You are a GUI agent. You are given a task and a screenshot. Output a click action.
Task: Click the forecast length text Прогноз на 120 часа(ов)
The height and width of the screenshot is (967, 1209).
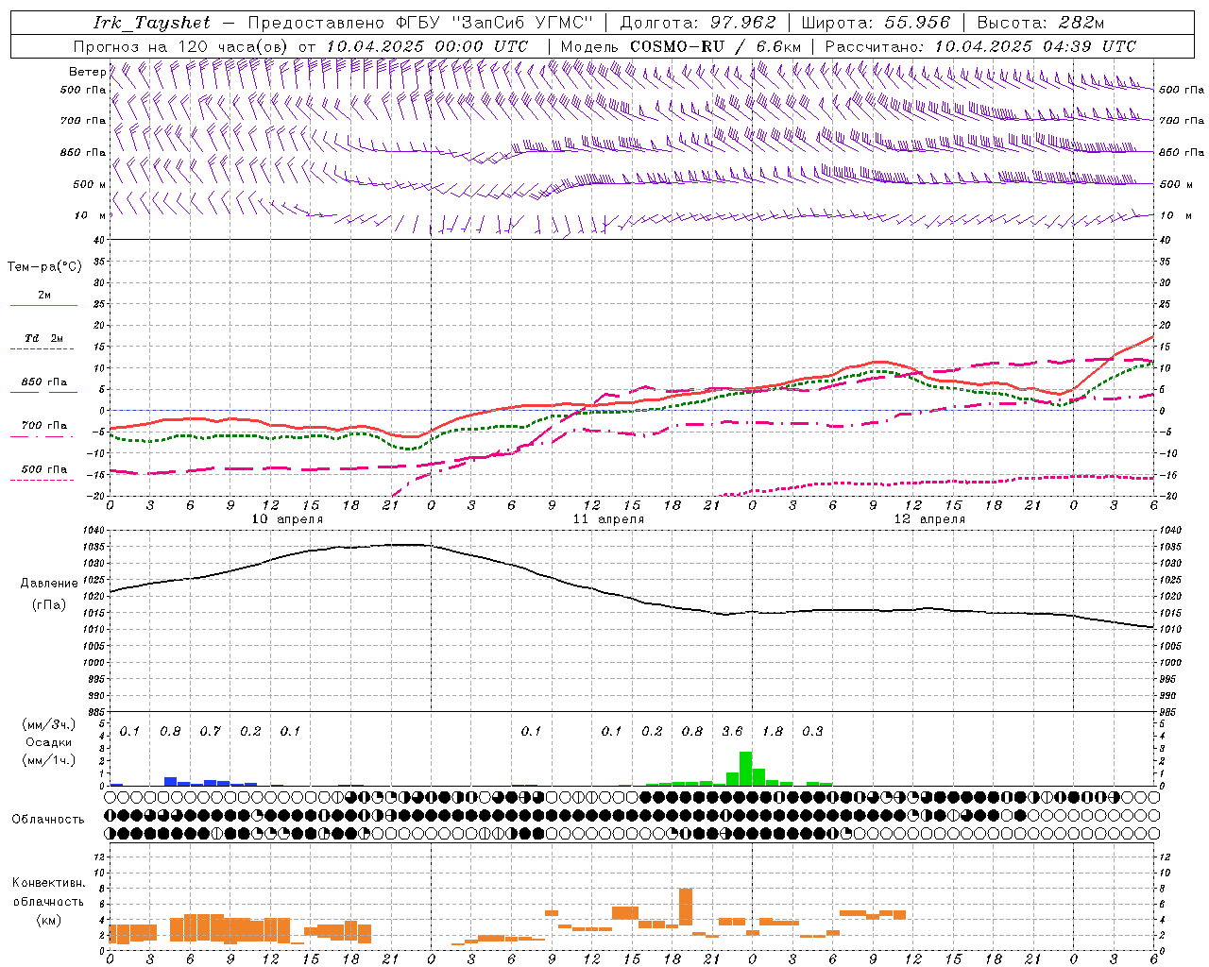point(182,46)
